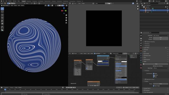
Task: Click Playback in the timeline header
Action: point(7,87)
